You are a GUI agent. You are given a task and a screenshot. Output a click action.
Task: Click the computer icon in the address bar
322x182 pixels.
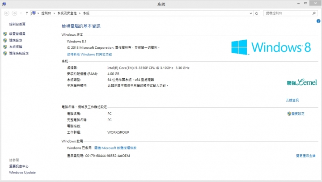pos(34,13)
